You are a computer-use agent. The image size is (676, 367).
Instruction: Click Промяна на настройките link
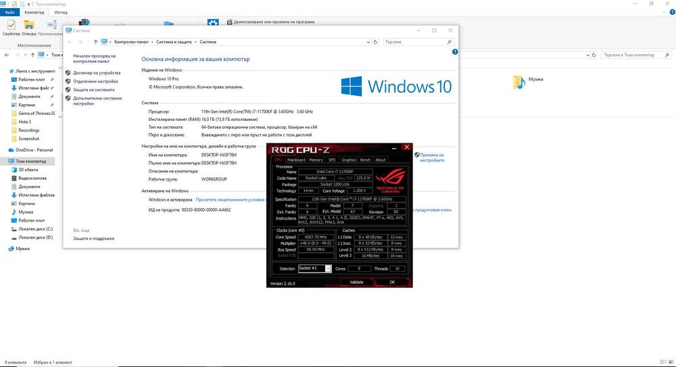click(x=431, y=157)
